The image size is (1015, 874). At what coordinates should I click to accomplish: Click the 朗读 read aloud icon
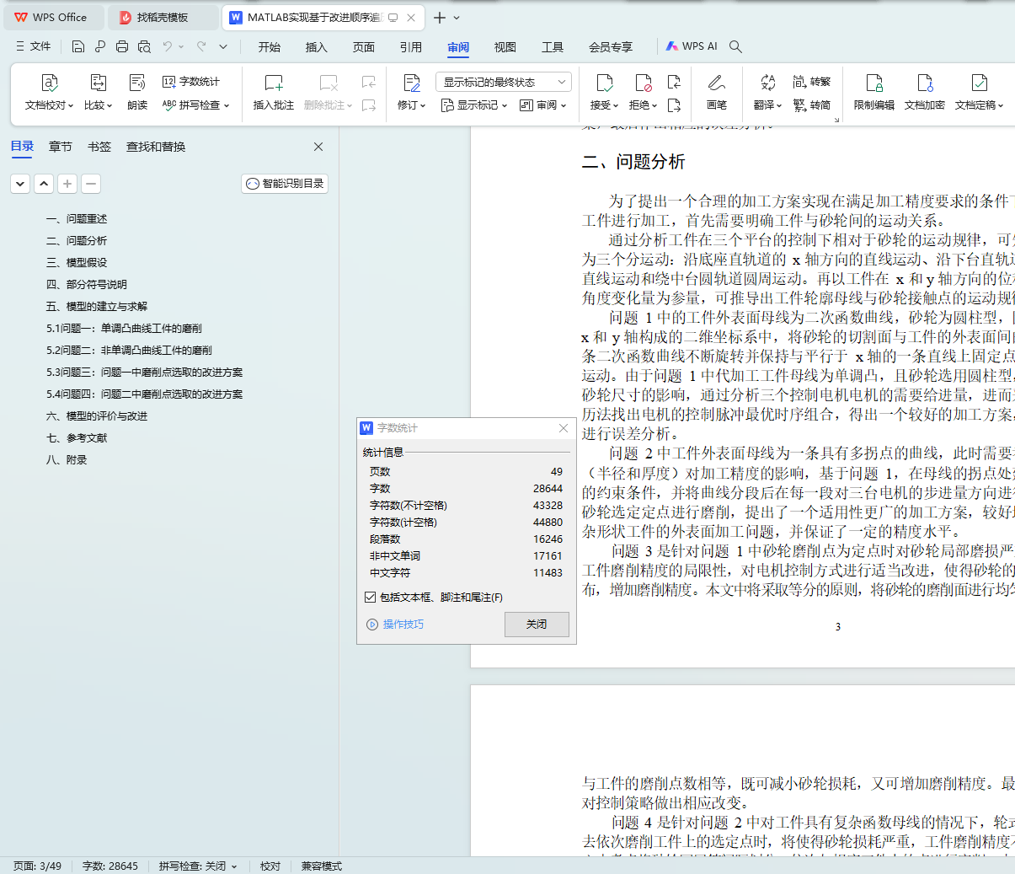137,83
